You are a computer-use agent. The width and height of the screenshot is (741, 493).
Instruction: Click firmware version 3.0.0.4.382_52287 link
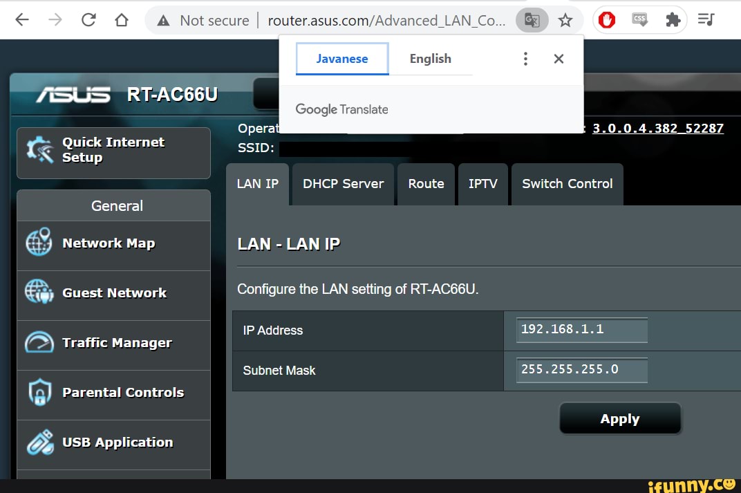click(x=657, y=129)
